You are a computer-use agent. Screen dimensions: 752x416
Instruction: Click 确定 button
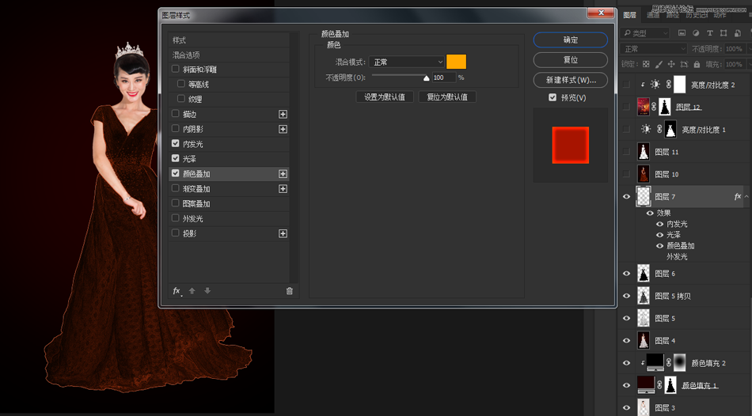click(570, 40)
